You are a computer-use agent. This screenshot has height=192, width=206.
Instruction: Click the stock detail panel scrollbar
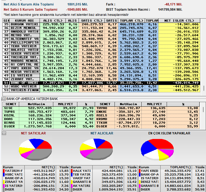coord(203,109)
